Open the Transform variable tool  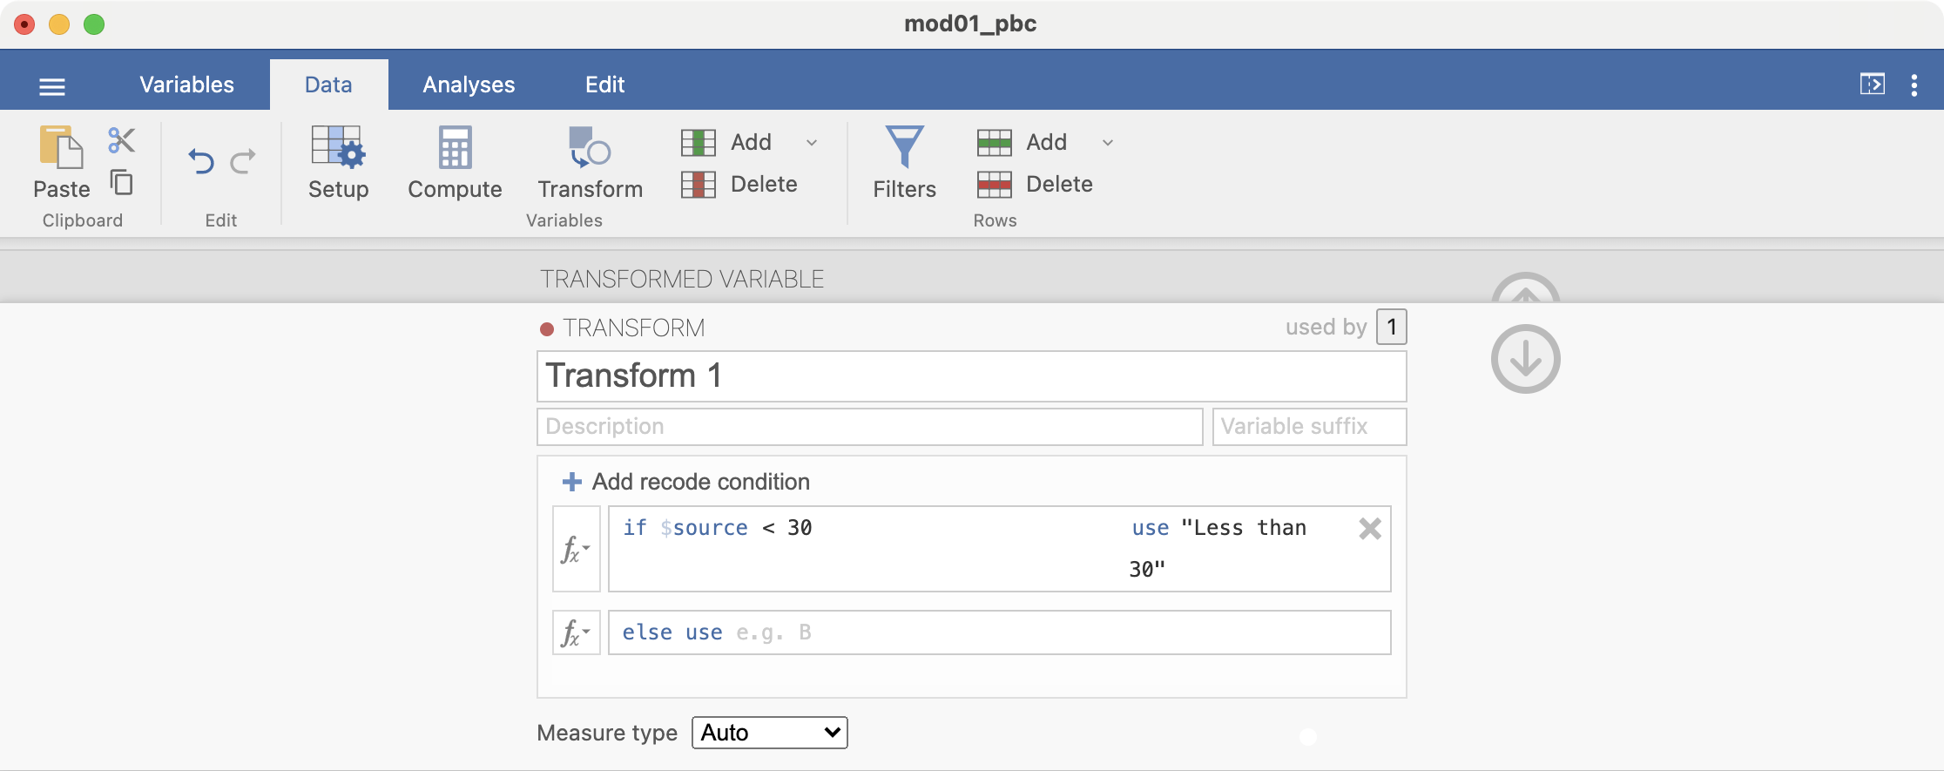(x=590, y=163)
